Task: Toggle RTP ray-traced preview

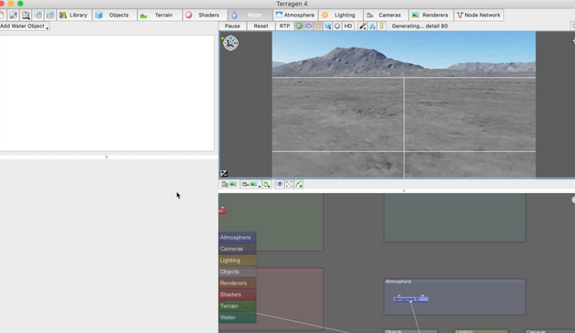Action: (284, 26)
